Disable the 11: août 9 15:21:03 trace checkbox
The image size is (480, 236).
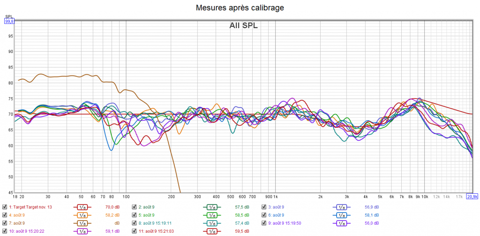134,231
